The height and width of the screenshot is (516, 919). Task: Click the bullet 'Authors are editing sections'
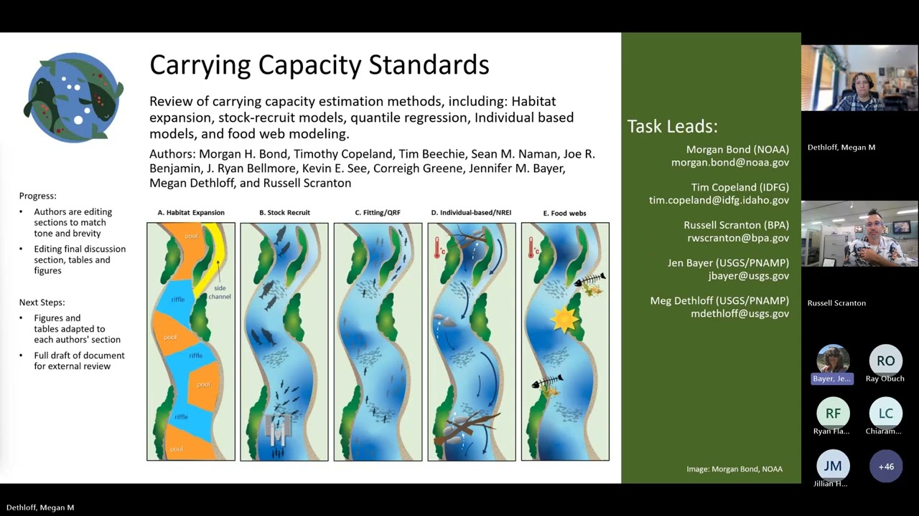[x=73, y=222]
